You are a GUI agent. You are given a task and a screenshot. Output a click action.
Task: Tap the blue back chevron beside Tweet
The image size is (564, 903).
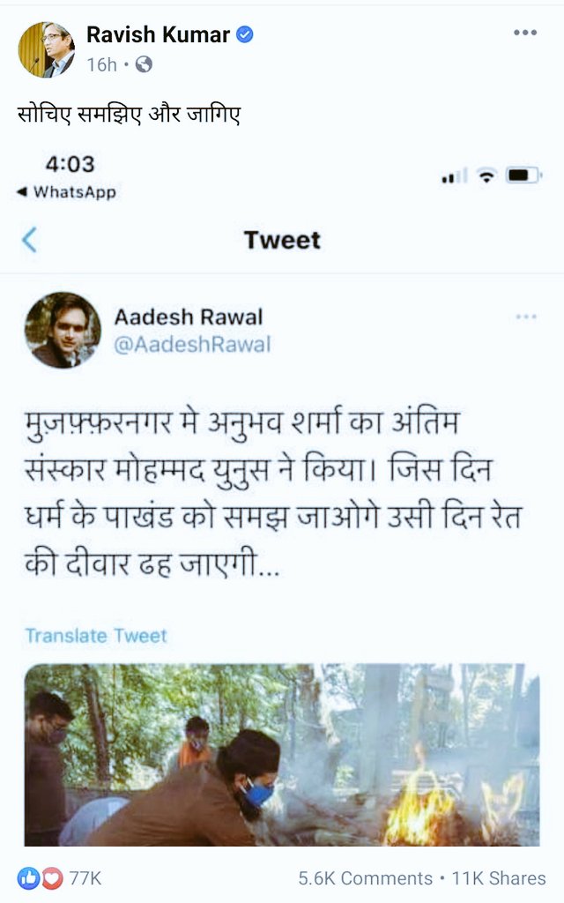coord(29,240)
